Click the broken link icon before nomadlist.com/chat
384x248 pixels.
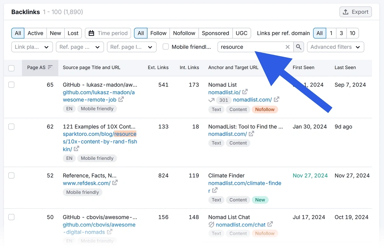(x=211, y=225)
